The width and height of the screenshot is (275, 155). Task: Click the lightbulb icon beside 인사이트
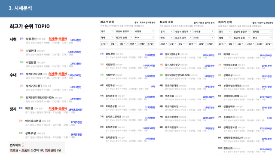point(23,145)
